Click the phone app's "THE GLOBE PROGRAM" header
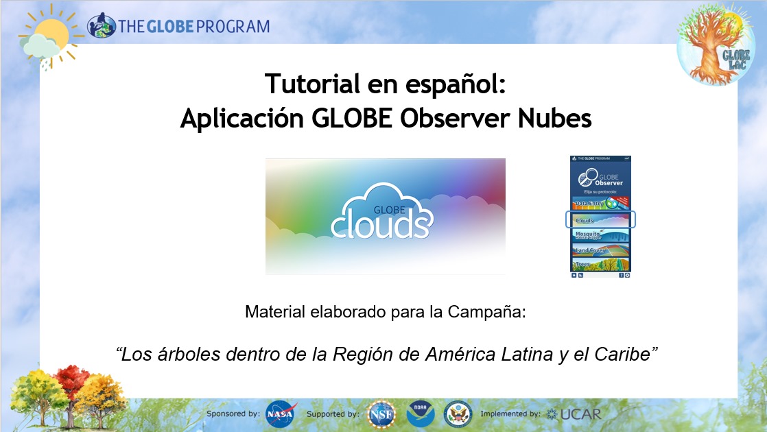 (x=594, y=158)
